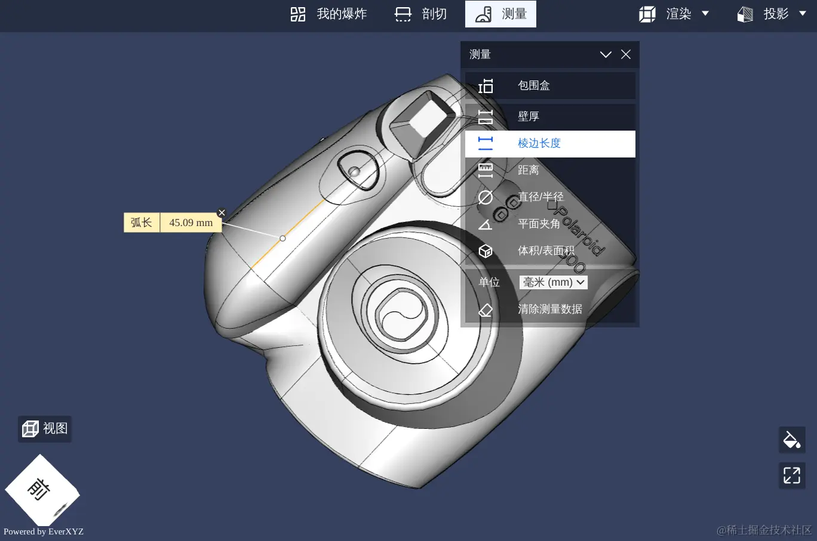Click the 体积/表面积 cube icon
This screenshot has height=541, width=817.
486,251
